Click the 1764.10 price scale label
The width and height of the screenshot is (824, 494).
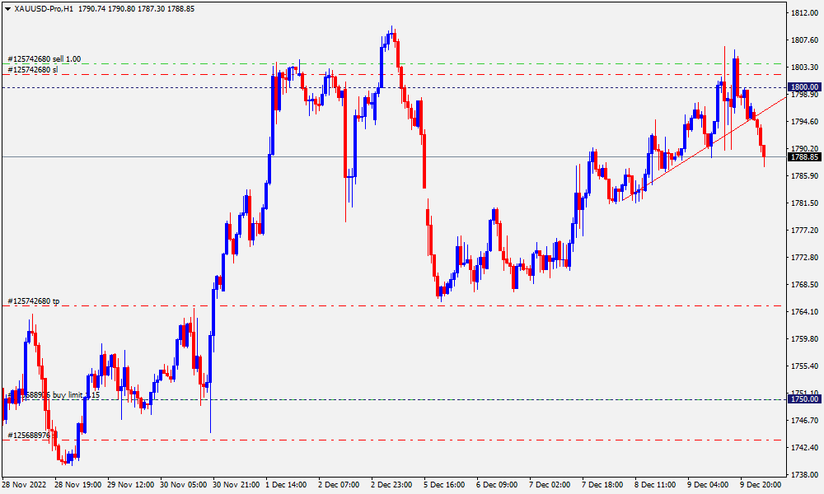point(804,312)
